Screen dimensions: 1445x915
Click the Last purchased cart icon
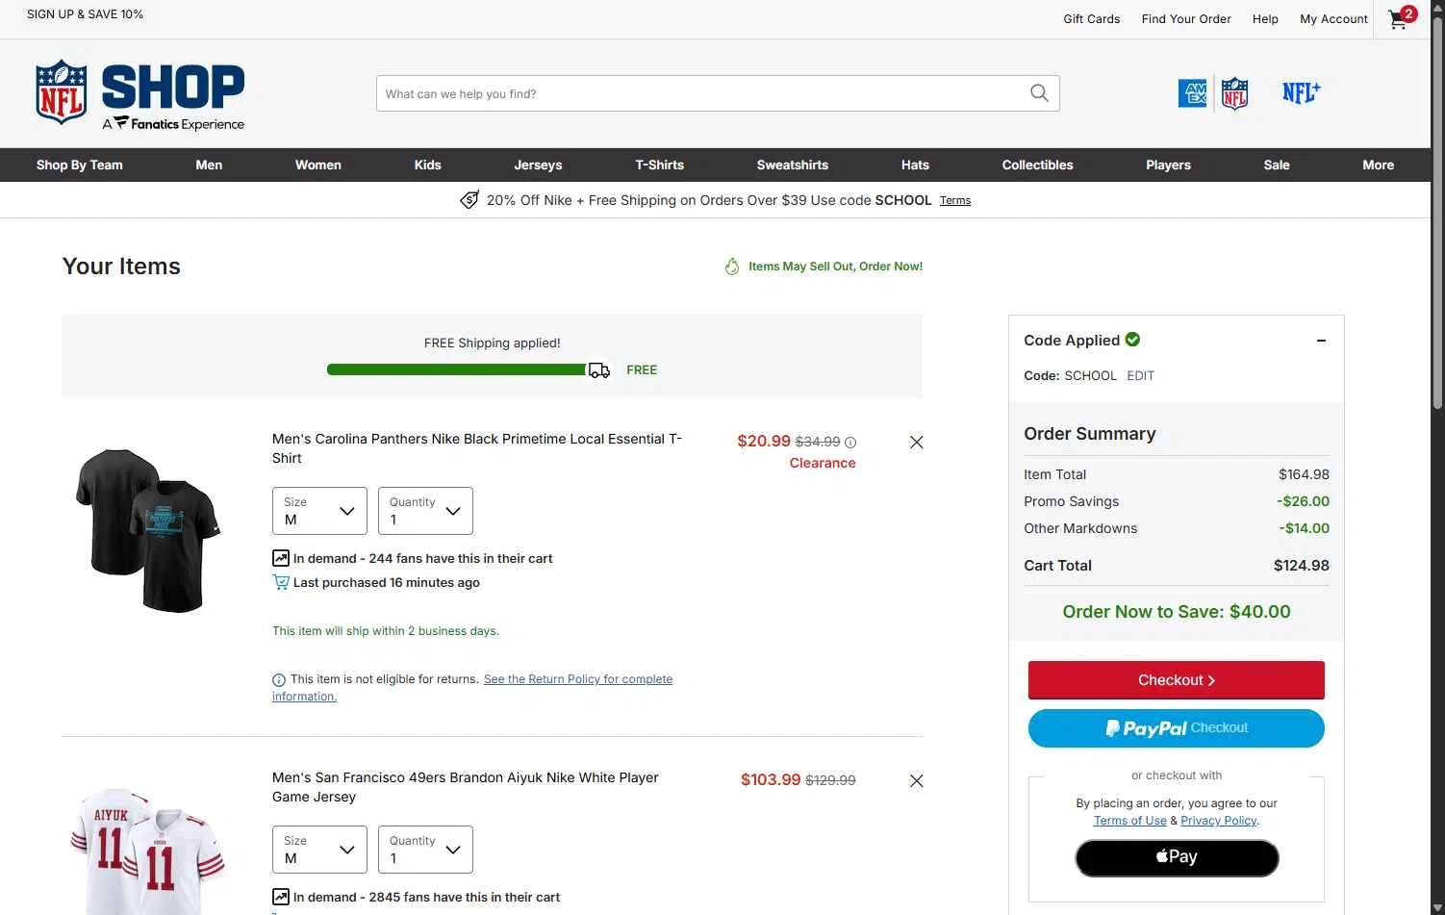click(281, 582)
